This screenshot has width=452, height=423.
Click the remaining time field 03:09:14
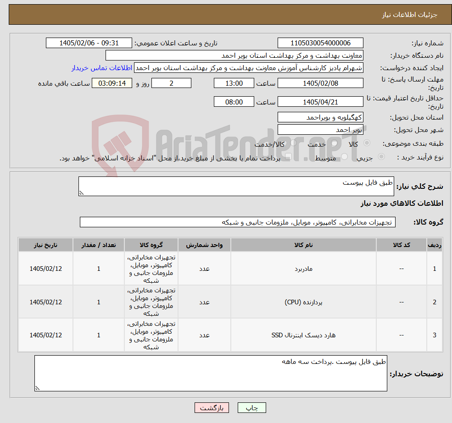click(x=112, y=83)
